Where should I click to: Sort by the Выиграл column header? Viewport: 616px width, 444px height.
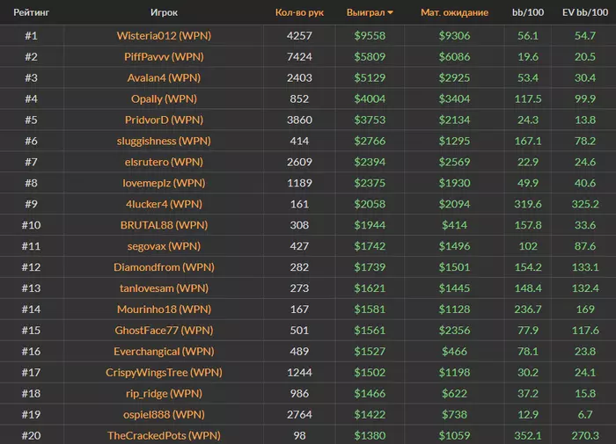coord(368,13)
